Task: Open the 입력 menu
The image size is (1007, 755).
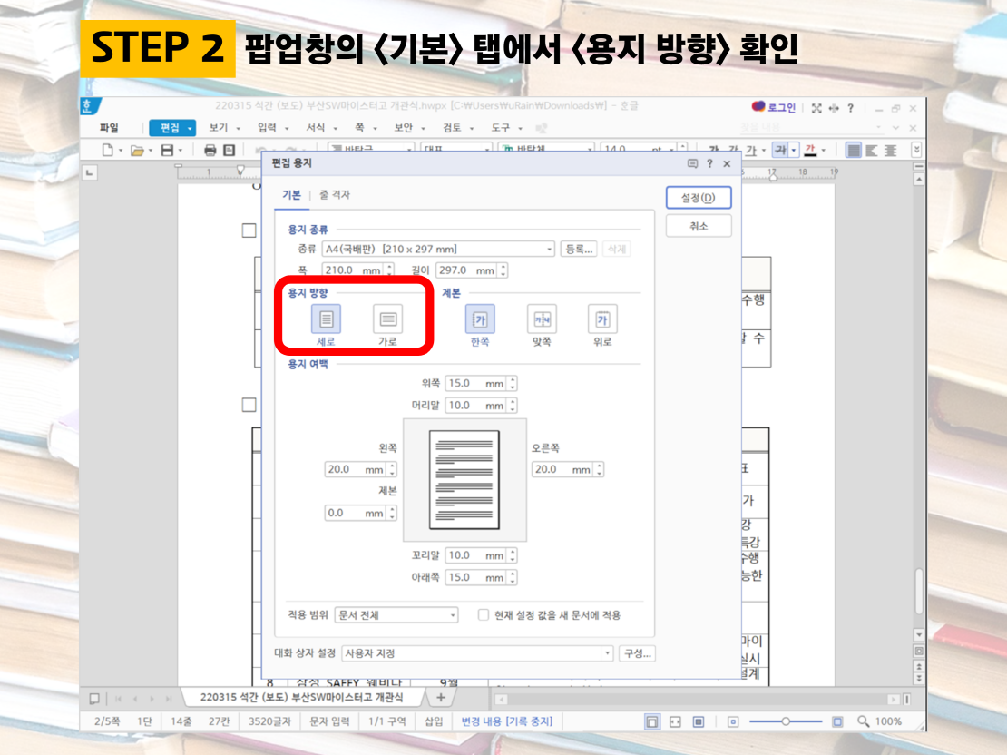Action: 267,128
